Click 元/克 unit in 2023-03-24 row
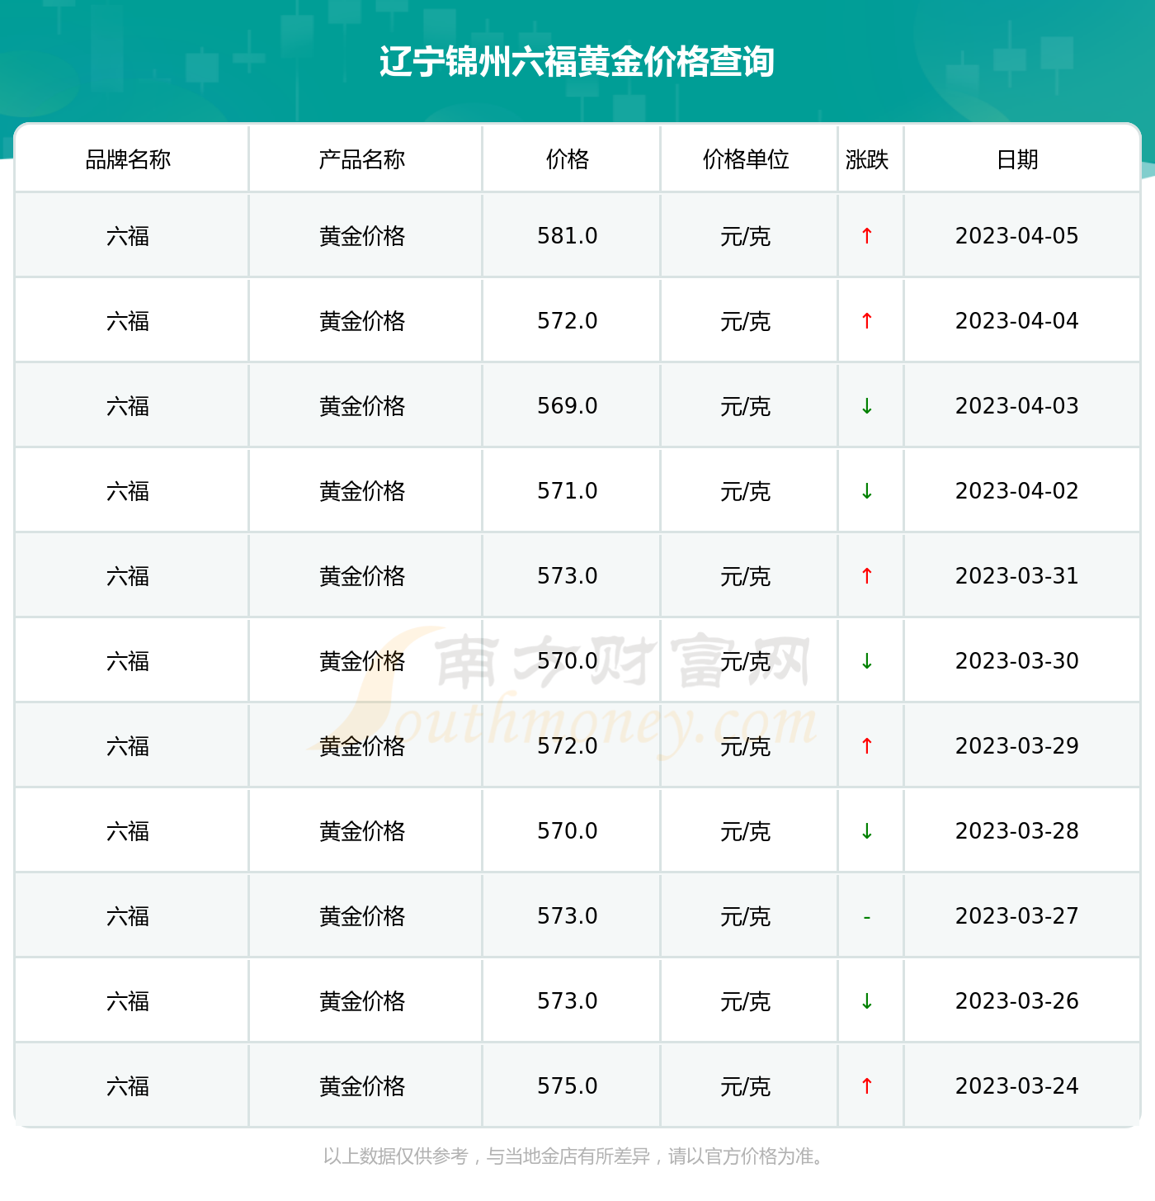This screenshot has height=1201, width=1155. (746, 1087)
